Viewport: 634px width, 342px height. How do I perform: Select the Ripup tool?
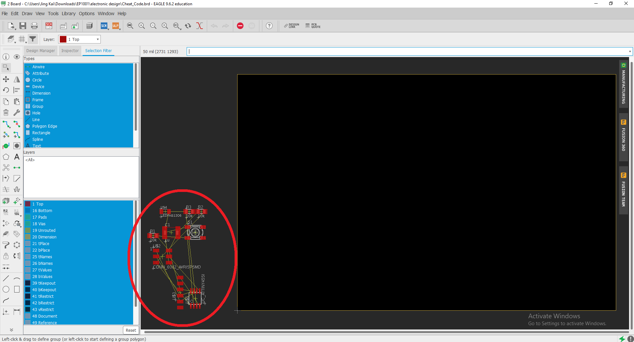tap(17, 124)
